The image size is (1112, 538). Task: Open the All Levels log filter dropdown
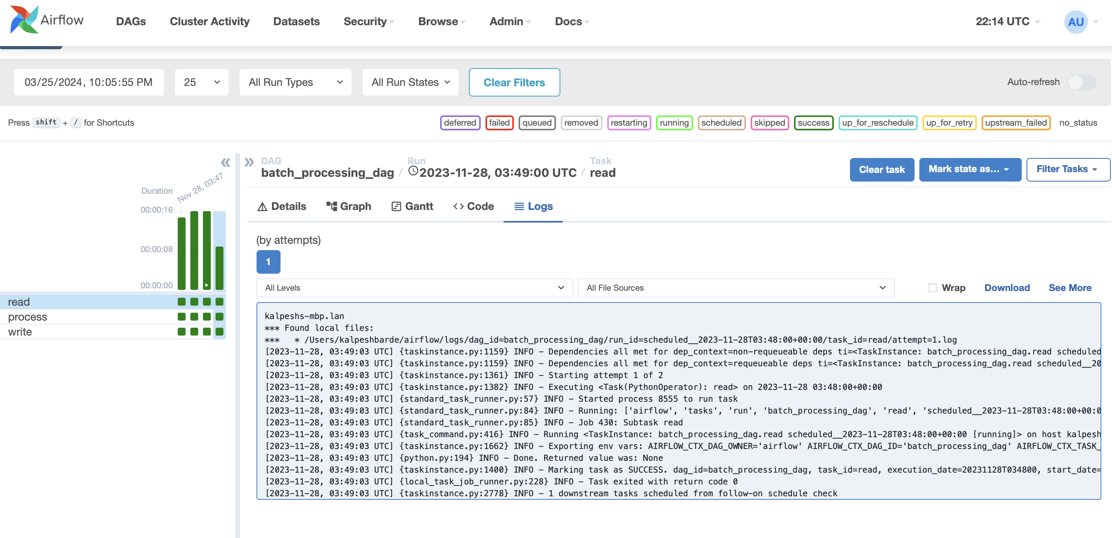tap(415, 288)
